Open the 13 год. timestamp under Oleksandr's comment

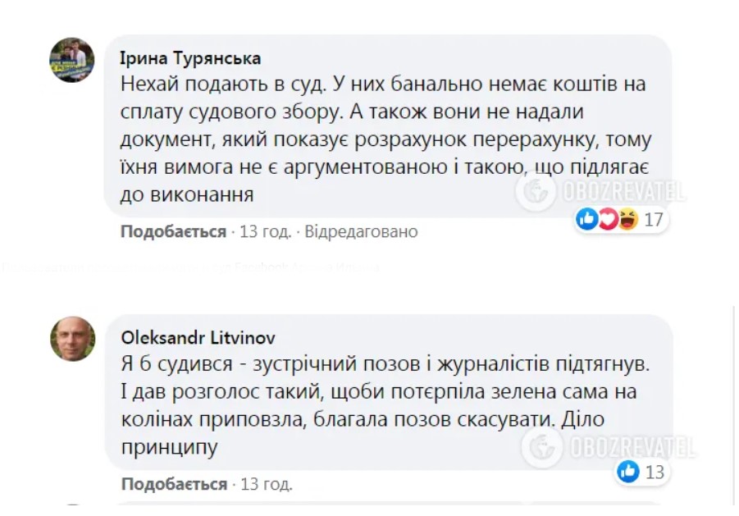(x=267, y=484)
